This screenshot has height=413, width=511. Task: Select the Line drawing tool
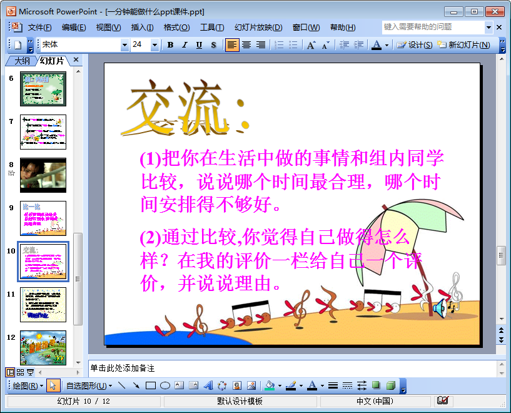(x=121, y=386)
